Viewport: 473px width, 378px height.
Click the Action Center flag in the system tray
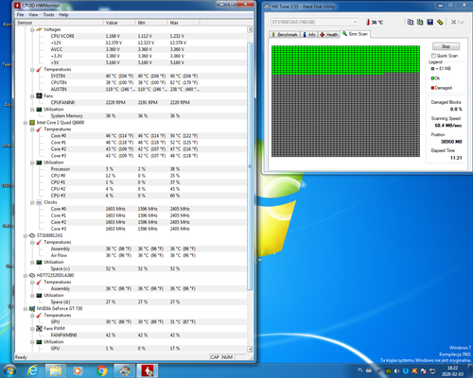pos(424,371)
